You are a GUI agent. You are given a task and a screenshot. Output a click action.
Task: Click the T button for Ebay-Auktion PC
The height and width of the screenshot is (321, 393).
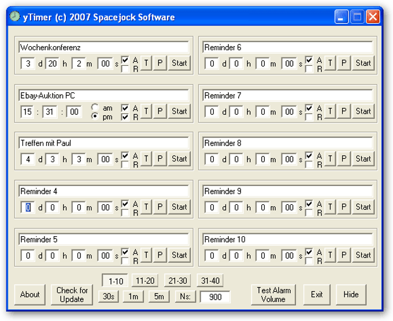tap(146, 111)
